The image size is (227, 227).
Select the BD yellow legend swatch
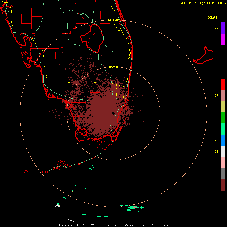[x=223, y=107]
